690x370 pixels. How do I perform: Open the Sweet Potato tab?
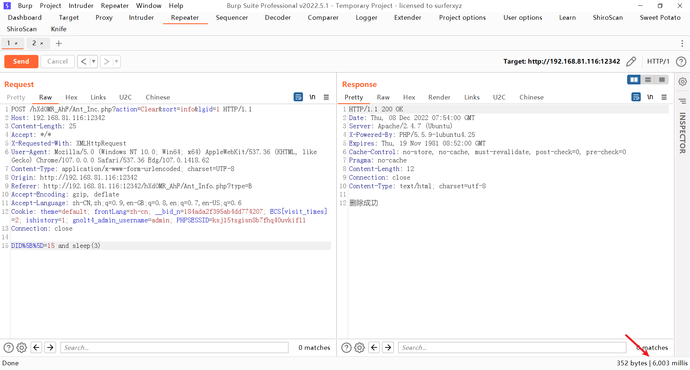tap(660, 18)
